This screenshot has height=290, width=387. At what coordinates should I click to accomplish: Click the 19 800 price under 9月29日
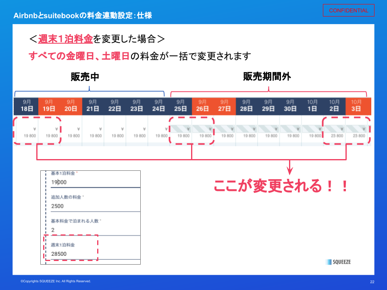click(x=271, y=136)
